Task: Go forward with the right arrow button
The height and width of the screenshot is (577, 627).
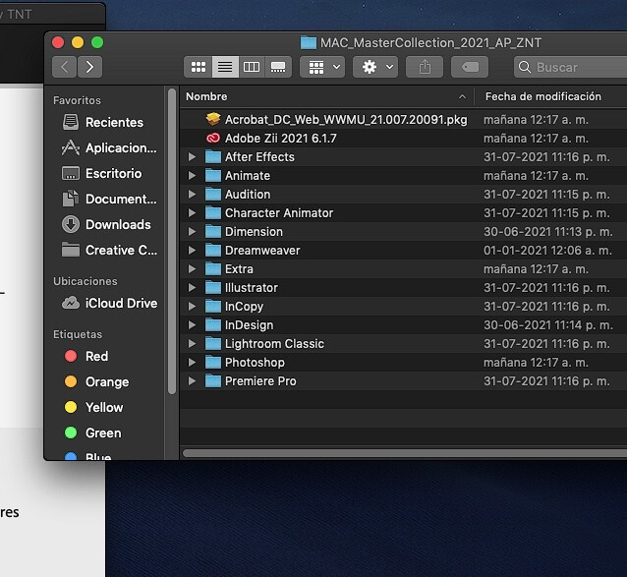Action: [89, 67]
